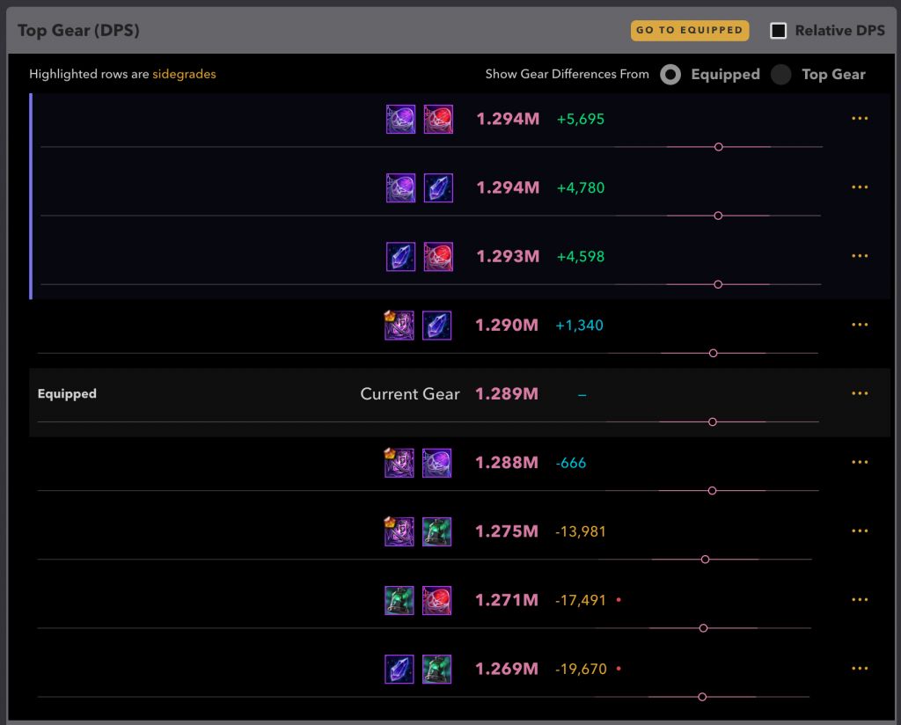The width and height of the screenshot is (901, 725).
Task: Open the three-dot menu on the Current Gear row
Action: [860, 393]
